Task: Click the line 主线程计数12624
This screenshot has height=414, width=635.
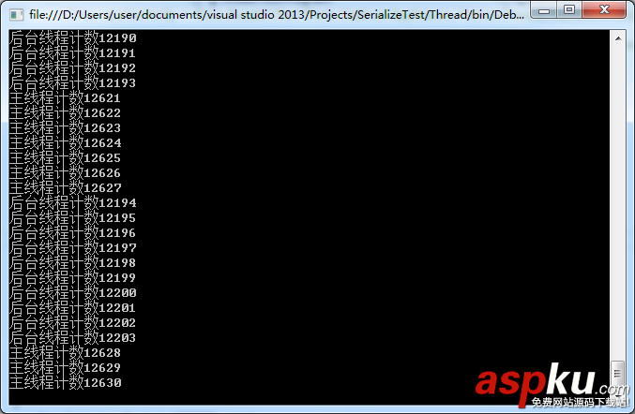Action: (x=65, y=142)
